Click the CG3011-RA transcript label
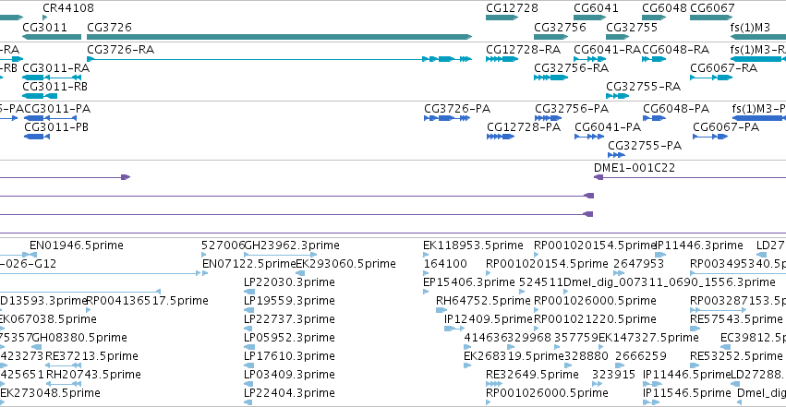The image size is (786, 407). point(55,68)
